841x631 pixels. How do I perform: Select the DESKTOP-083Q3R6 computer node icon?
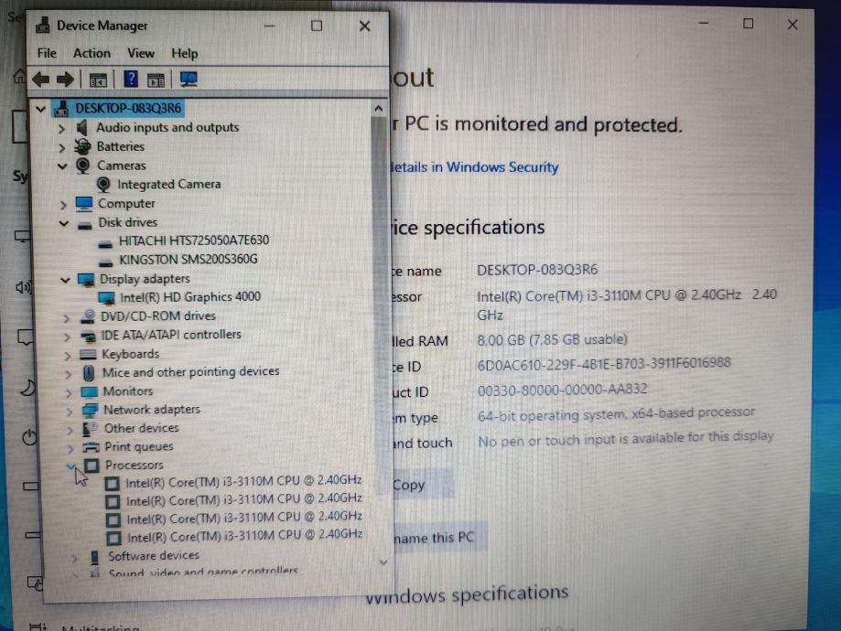coord(61,108)
